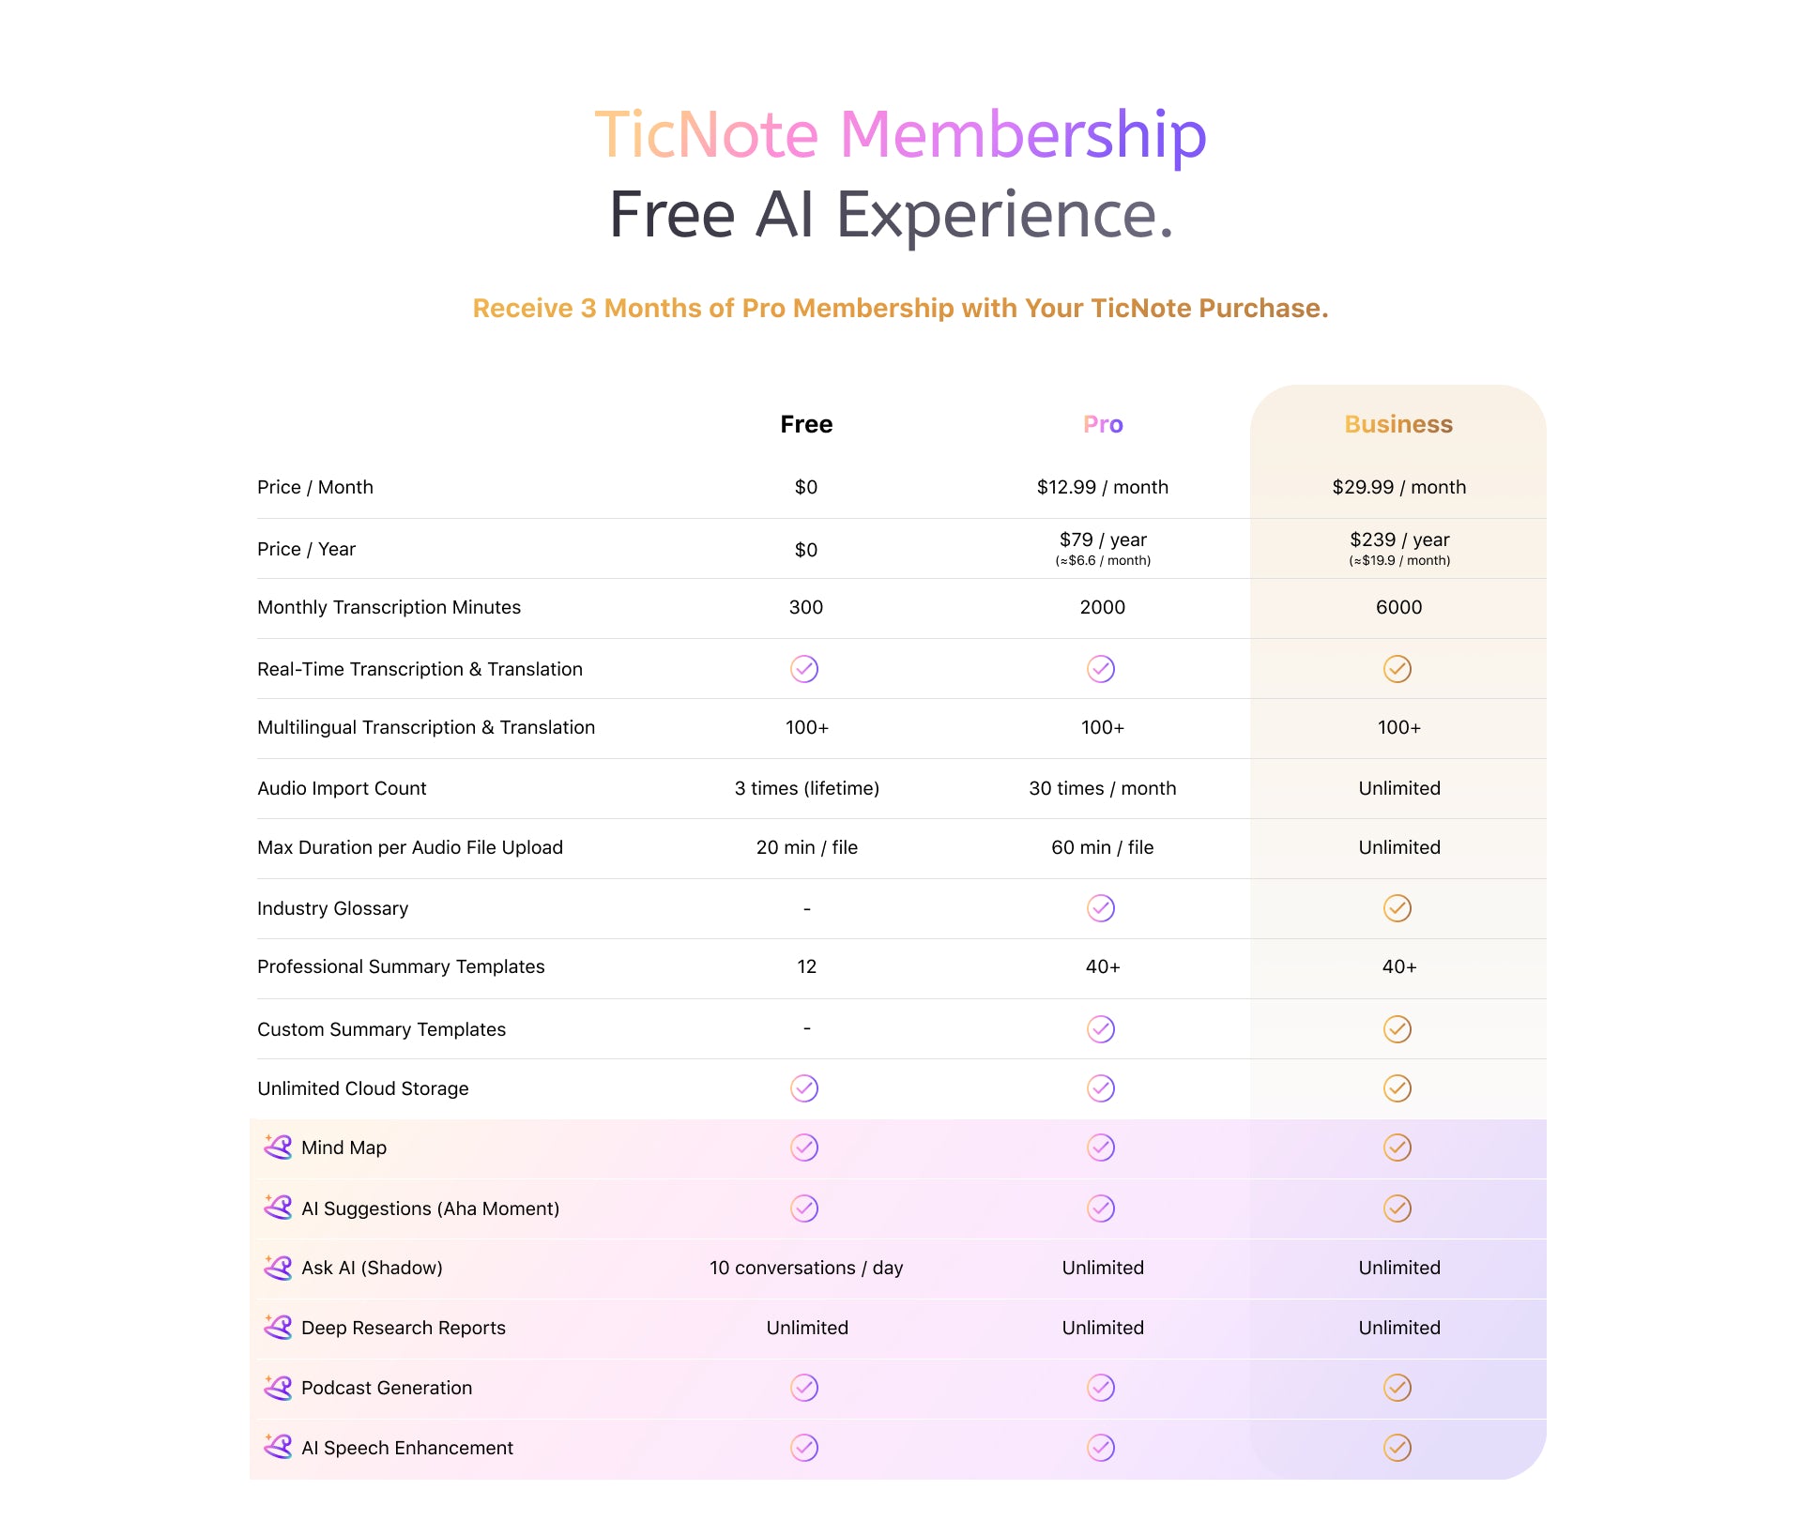Click Pro checkmark for Custom Summary Templates
The image size is (1802, 1535).
coord(1101,1029)
